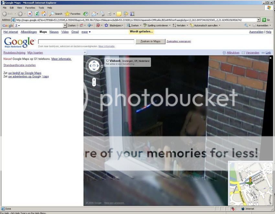Open the Edit menu
Screen dimensions: 275x214
tap(12, 8)
